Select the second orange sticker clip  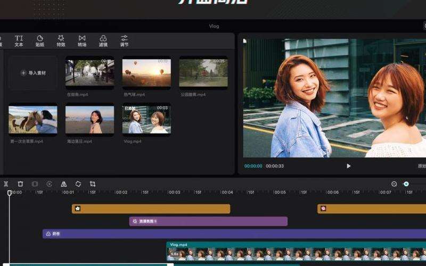(x=372, y=209)
